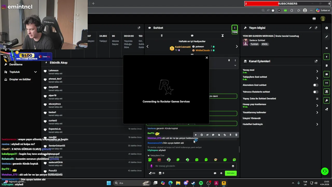Screen dimensions: 332x187
Task: Clear chat with the trash icon under Sohbet
Action: click(x=162, y=36)
